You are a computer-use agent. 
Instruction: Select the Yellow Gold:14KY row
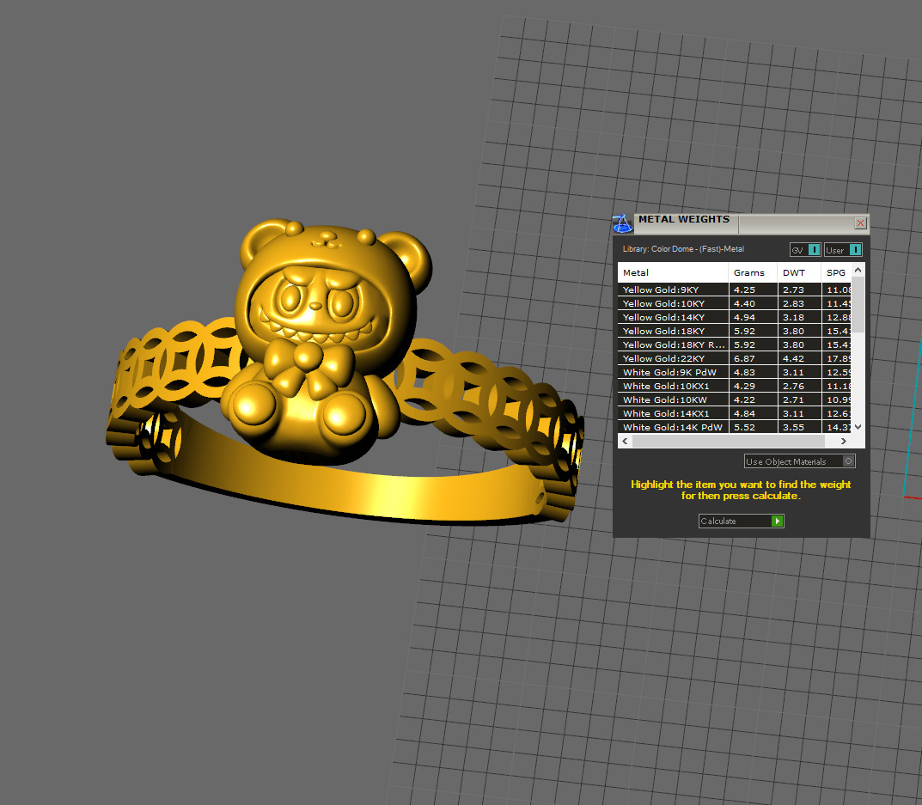coord(734,318)
